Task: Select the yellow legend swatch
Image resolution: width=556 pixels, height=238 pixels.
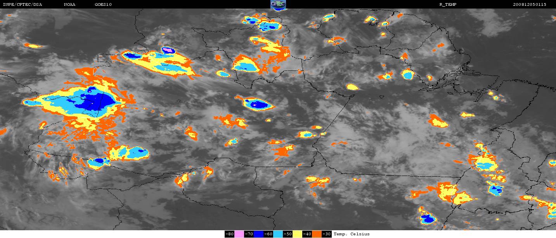Action: 298,234
